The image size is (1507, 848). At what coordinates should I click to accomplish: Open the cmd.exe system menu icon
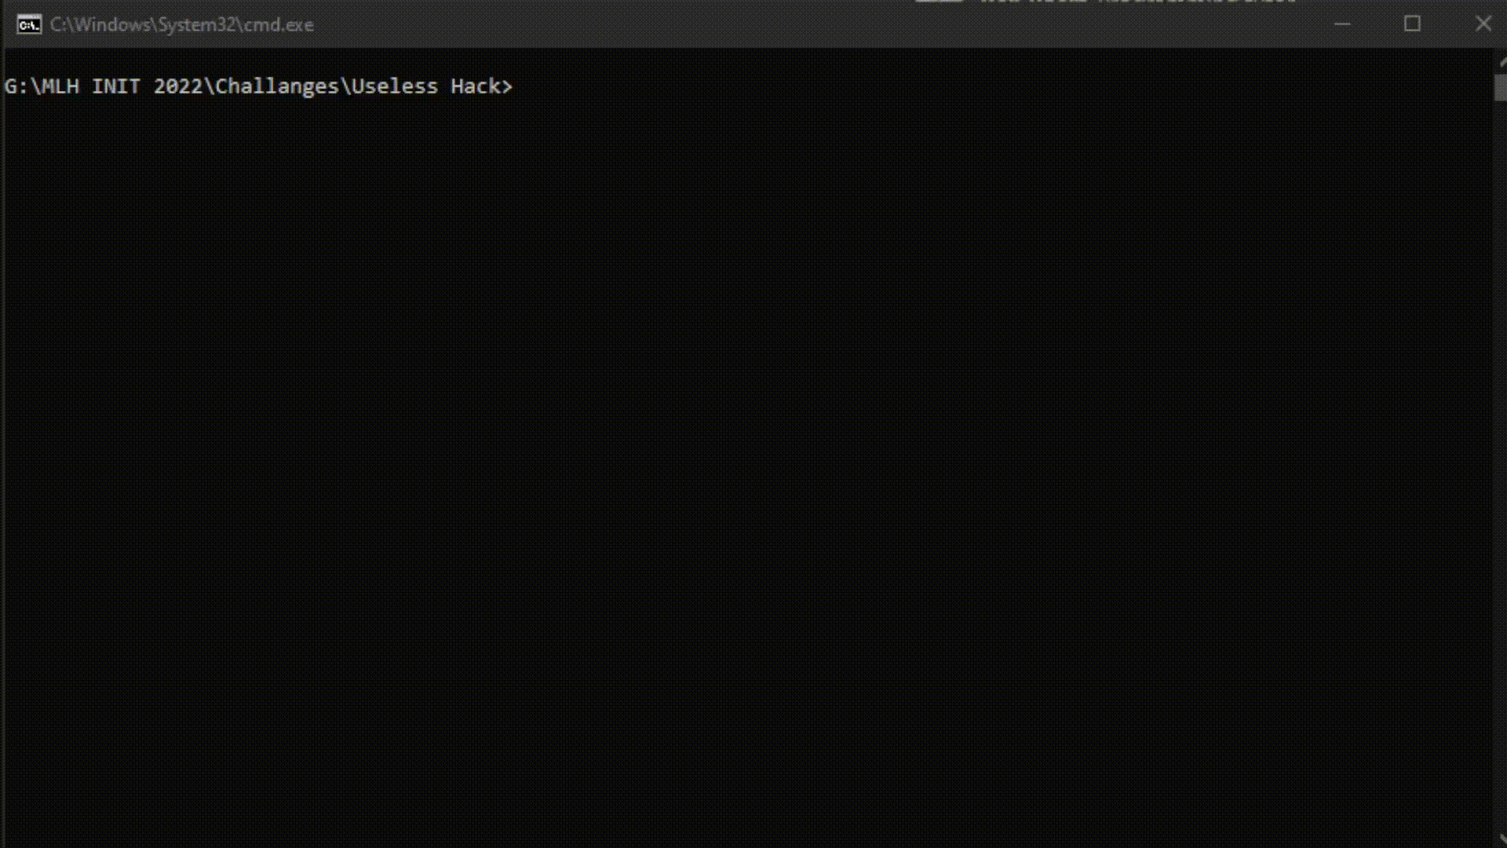[29, 25]
